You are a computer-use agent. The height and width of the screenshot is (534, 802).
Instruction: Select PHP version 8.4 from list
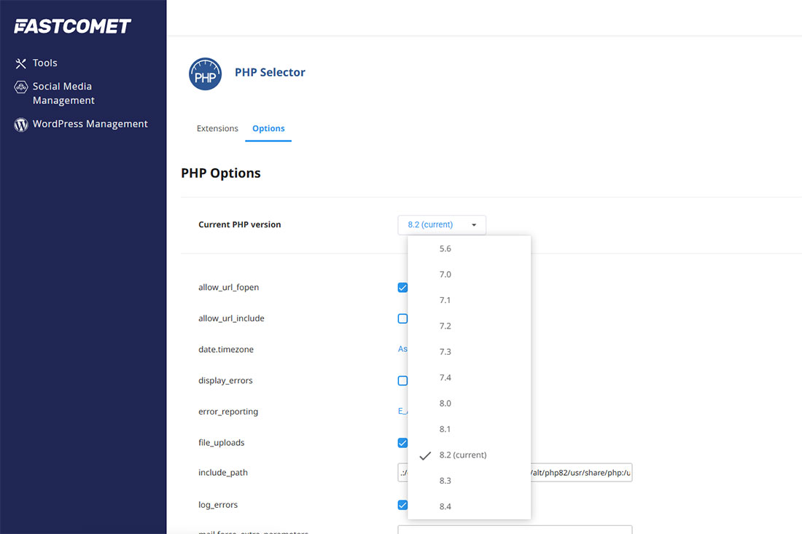(x=445, y=506)
